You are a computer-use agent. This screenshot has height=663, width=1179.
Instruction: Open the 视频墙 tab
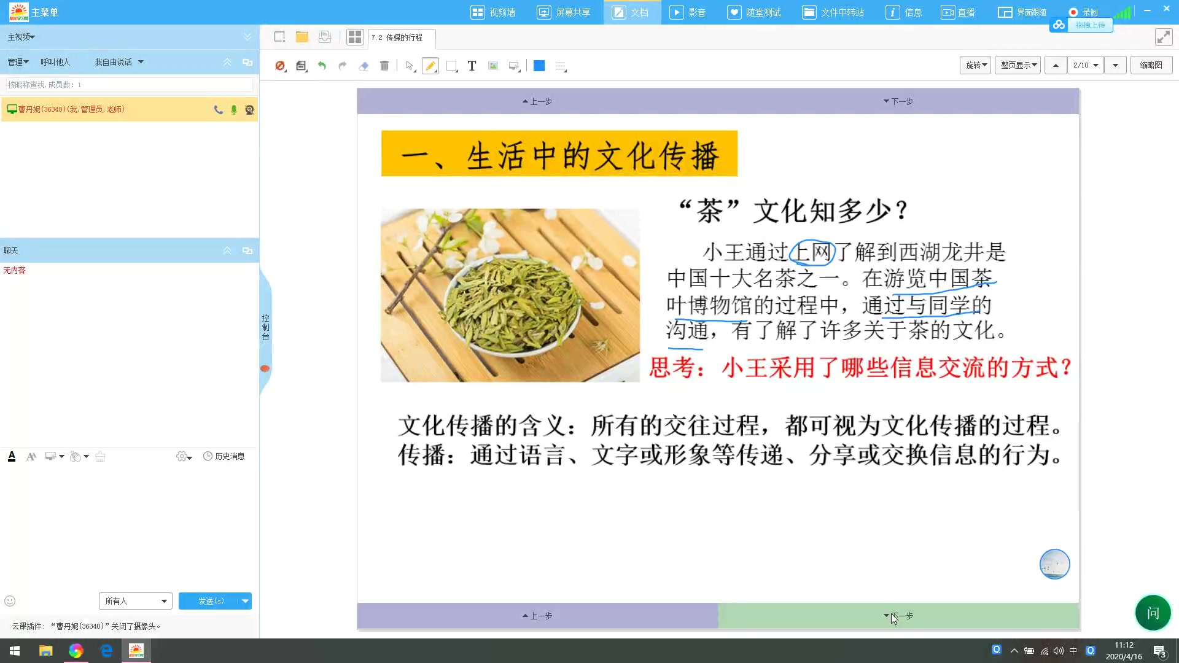pos(493,12)
